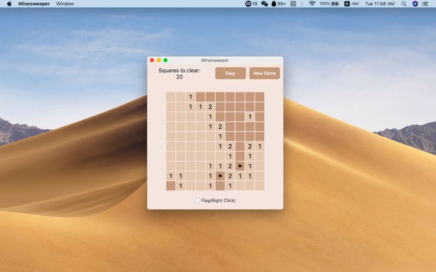Click the 1 at the top row

coord(190,97)
